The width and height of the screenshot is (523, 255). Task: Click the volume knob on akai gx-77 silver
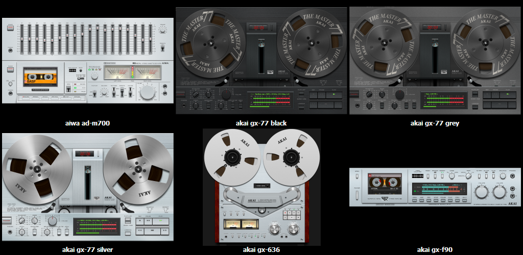click(53, 221)
